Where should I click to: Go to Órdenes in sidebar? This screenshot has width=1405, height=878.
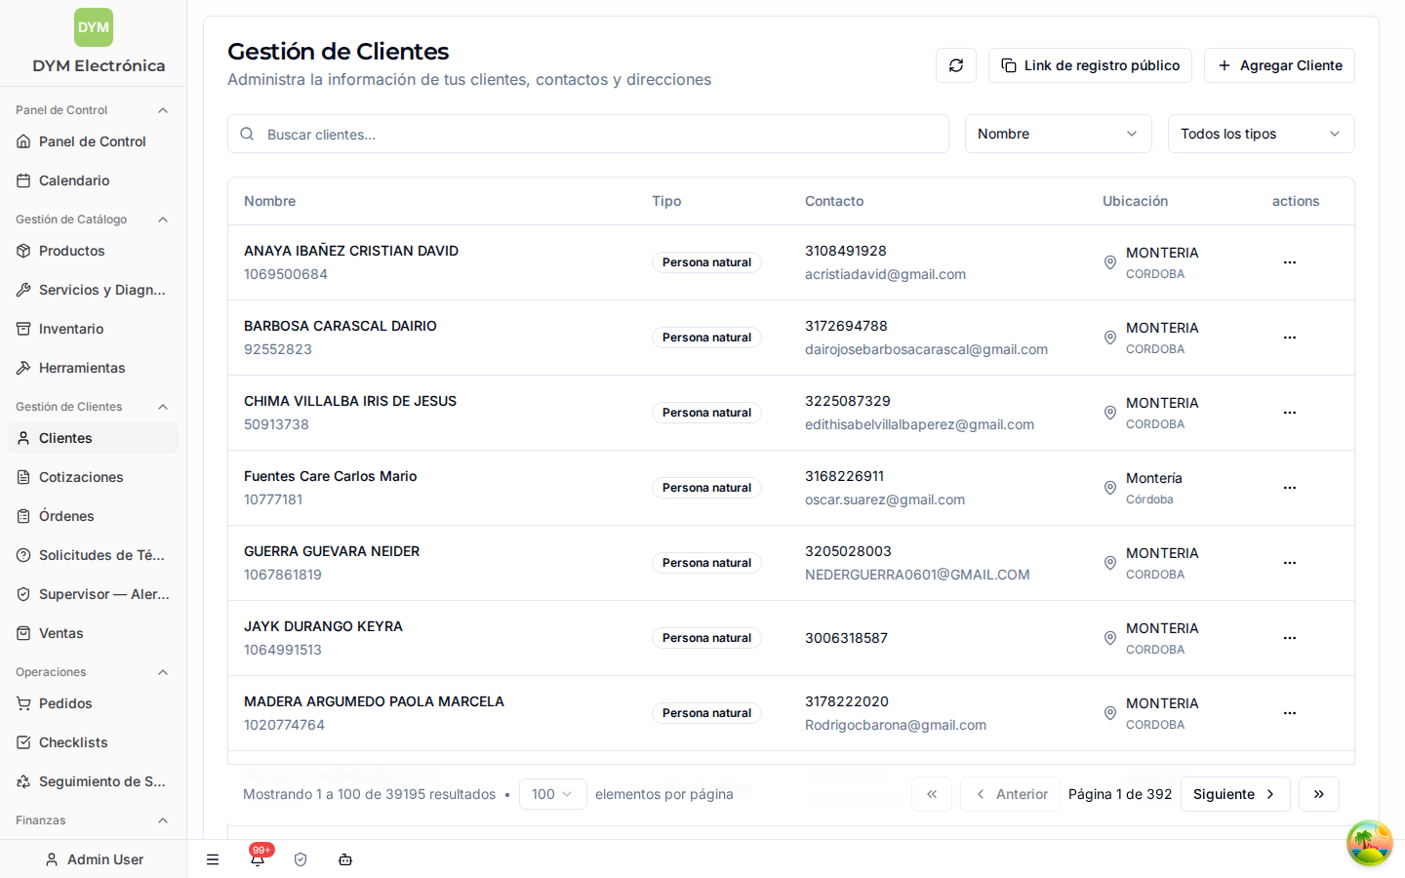(93, 516)
